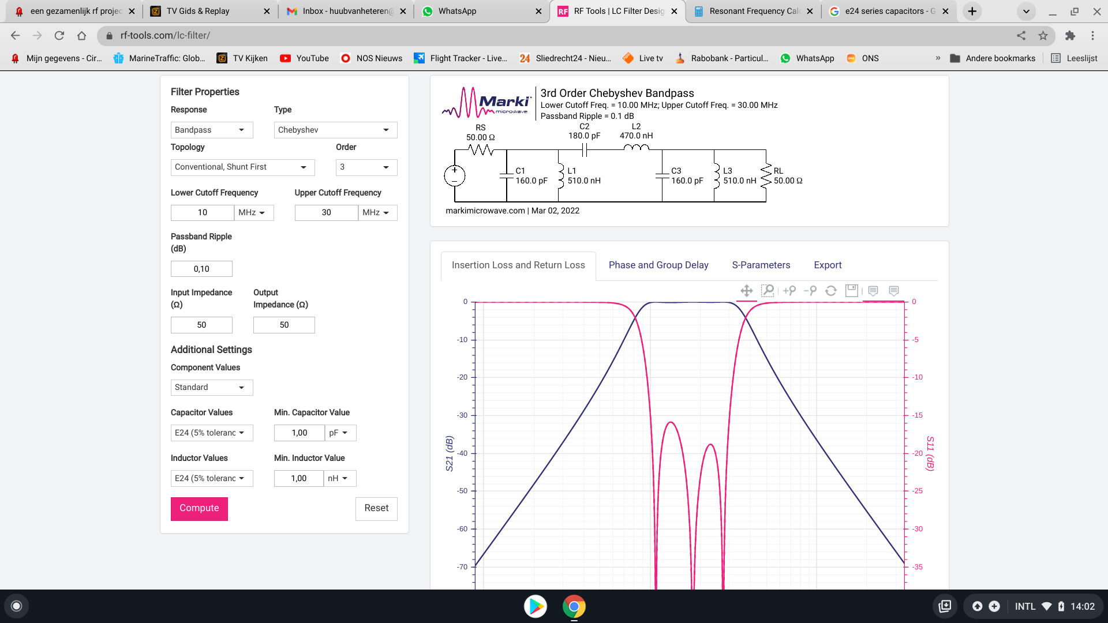Go back with browser back arrow
This screenshot has height=623, width=1108.
click(16, 36)
